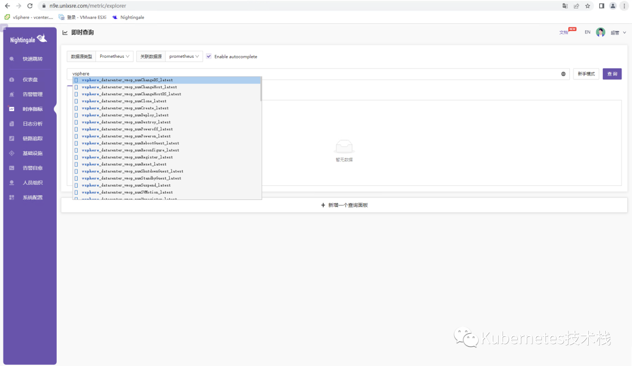Open vSphere - vcenter bookmark

29,18
